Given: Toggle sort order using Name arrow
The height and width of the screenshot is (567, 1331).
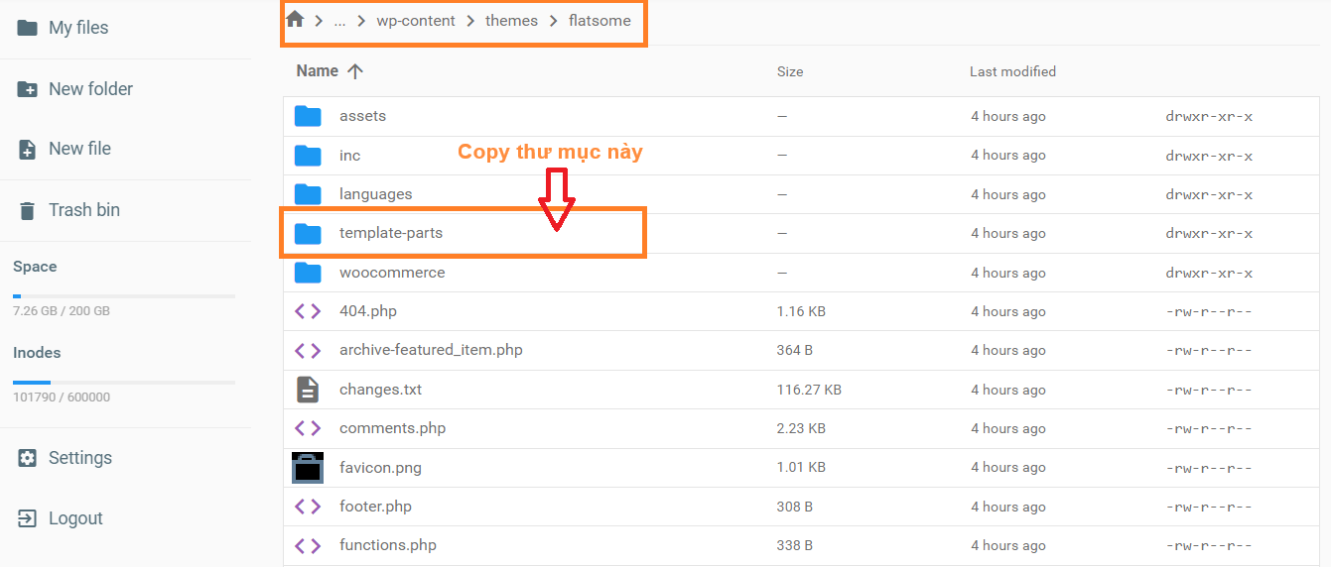Looking at the screenshot, I should 355,71.
